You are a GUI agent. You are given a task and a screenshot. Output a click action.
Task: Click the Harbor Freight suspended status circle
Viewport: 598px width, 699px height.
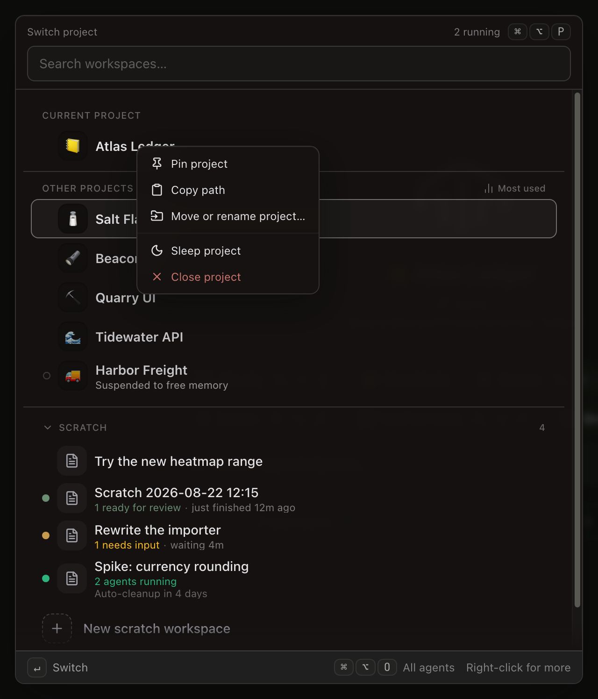pyautogui.click(x=47, y=376)
